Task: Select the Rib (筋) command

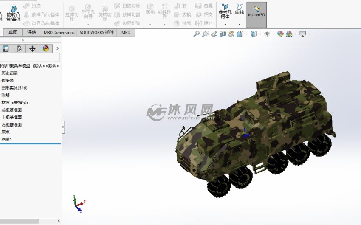Action: [180, 6]
